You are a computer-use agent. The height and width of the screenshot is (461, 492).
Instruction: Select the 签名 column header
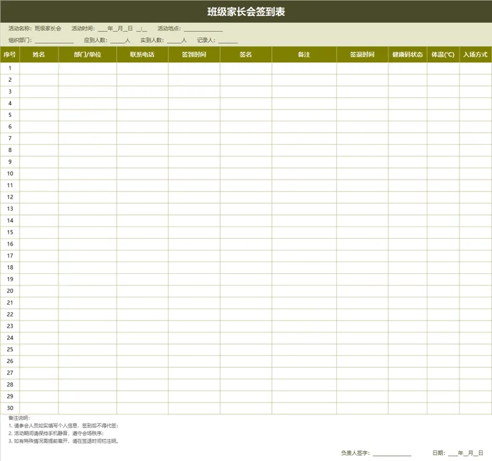[246, 55]
